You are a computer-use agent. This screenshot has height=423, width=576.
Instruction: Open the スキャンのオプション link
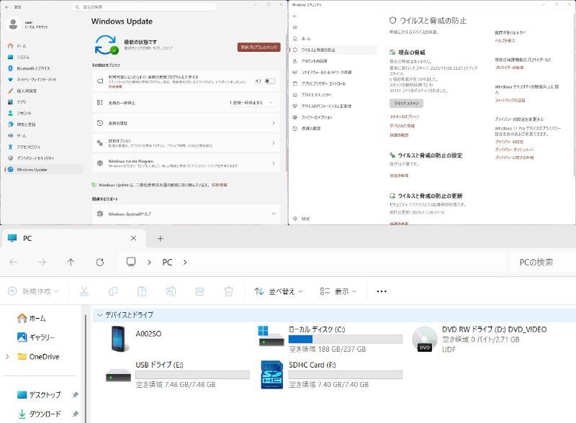coord(404,117)
